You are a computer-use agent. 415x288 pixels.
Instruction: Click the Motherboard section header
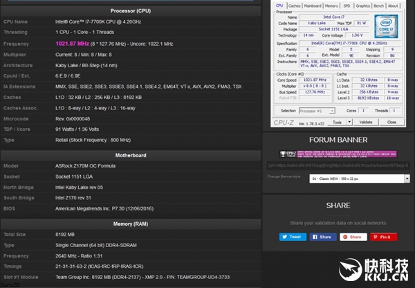[131, 155]
